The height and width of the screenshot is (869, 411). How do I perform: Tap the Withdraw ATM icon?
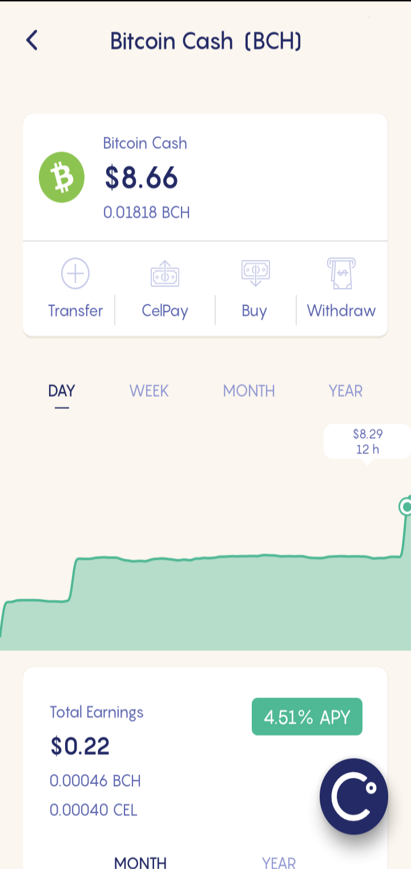point(341,273)
